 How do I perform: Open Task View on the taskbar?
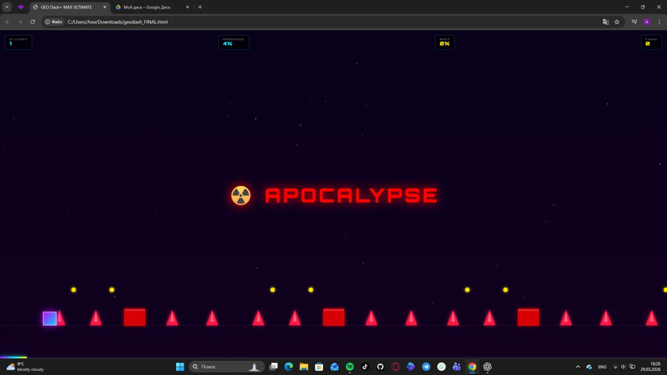click(274, 367)
